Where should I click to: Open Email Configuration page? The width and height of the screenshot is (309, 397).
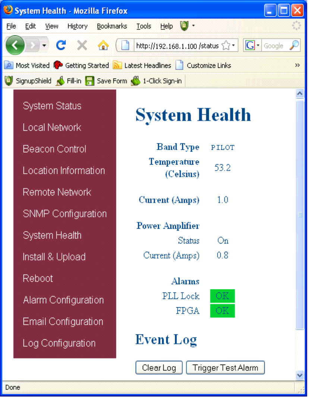tap(63, 321)
